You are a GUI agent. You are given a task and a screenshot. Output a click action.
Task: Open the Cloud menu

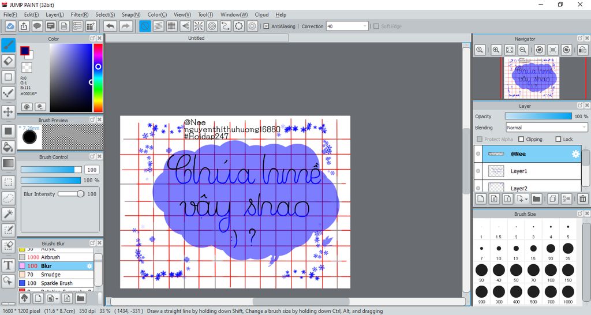(261, 14)
